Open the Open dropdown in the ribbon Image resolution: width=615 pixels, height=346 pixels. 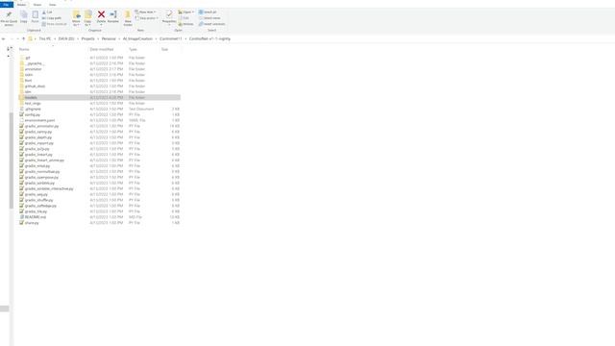[x=185, y=12]
